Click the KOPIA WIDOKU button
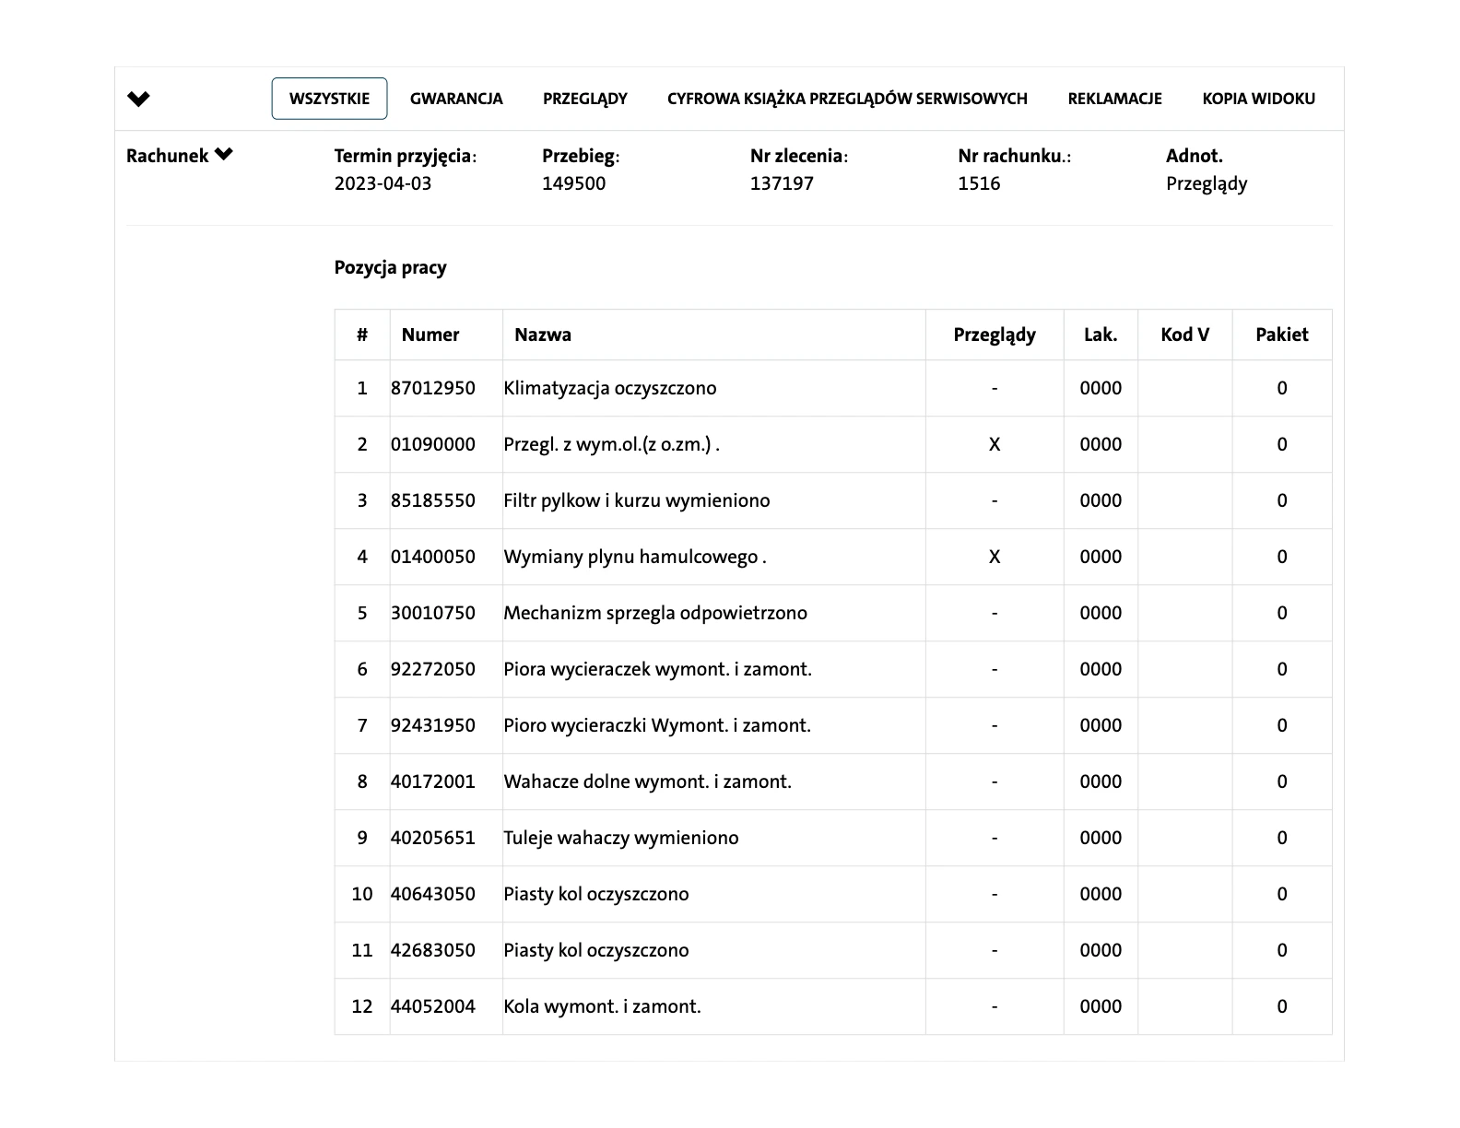This screenshot has width=1460, height=1128. pos(1258,99)
